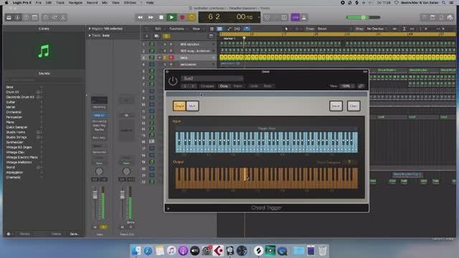Open the Tuner button in control bar
Image resolution: width=459 pixels, height=258 pixels.
pos(267,17)
